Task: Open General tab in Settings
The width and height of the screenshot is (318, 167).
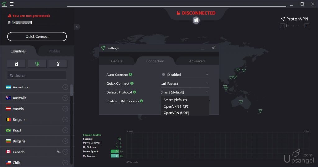Action: pyautogui.click(x=117, y=61)
